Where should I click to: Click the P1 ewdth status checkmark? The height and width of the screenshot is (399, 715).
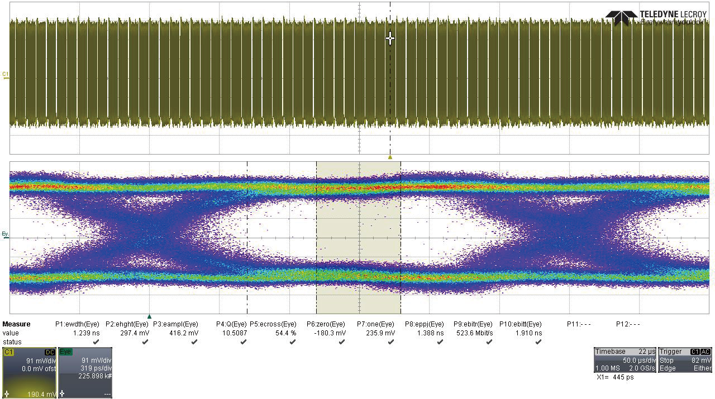click(x=96, y=342)
